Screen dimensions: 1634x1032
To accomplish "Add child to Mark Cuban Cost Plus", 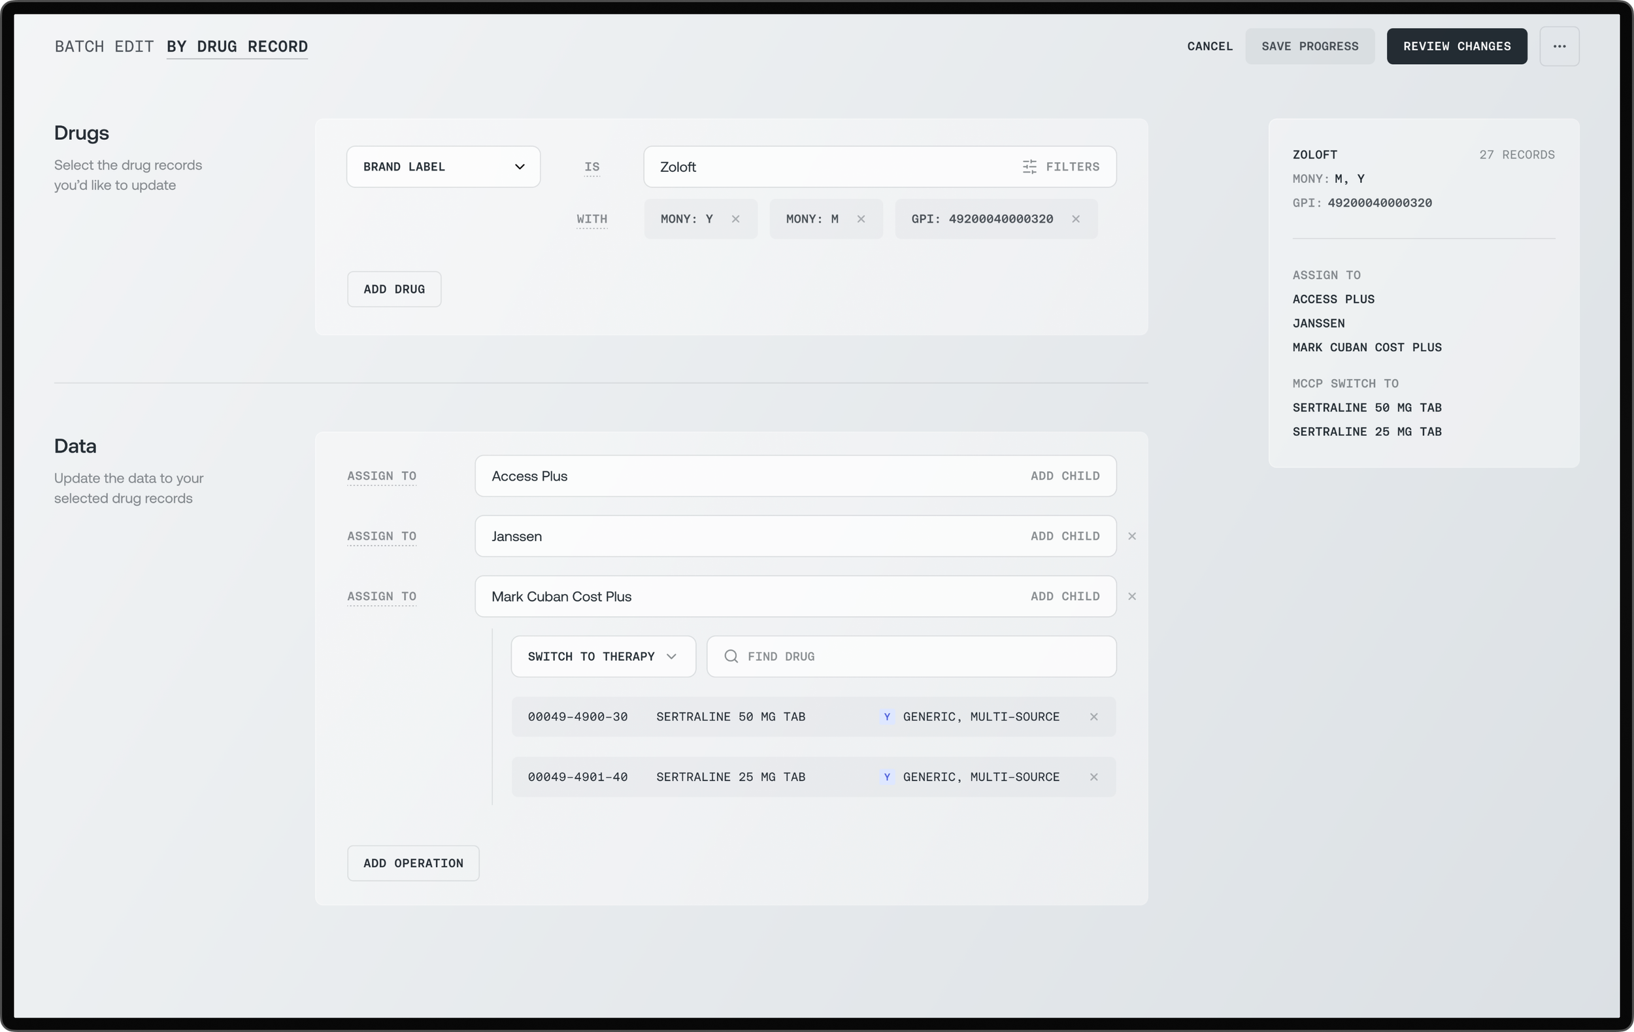I will click(1064, 597).
